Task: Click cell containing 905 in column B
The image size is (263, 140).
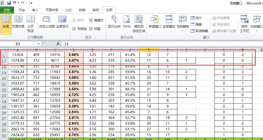Action: (36, 129)
